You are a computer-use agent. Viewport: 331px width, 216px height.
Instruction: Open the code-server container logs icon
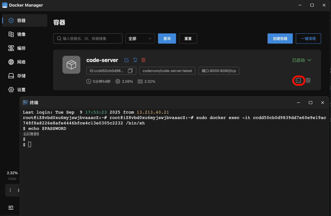[x=308, y=80]
